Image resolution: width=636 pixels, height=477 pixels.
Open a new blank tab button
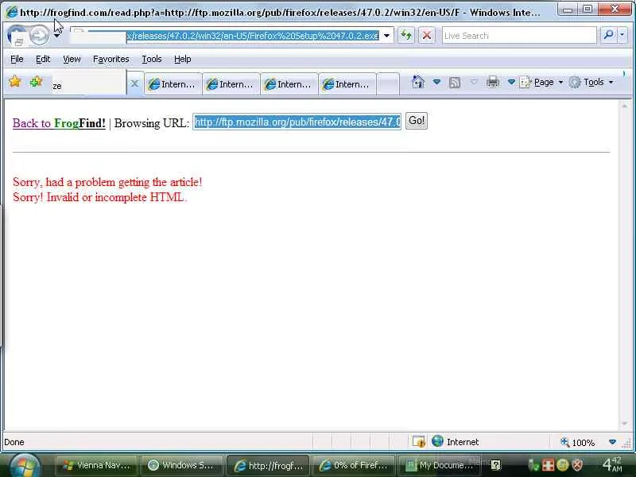(x=388, y=84)
